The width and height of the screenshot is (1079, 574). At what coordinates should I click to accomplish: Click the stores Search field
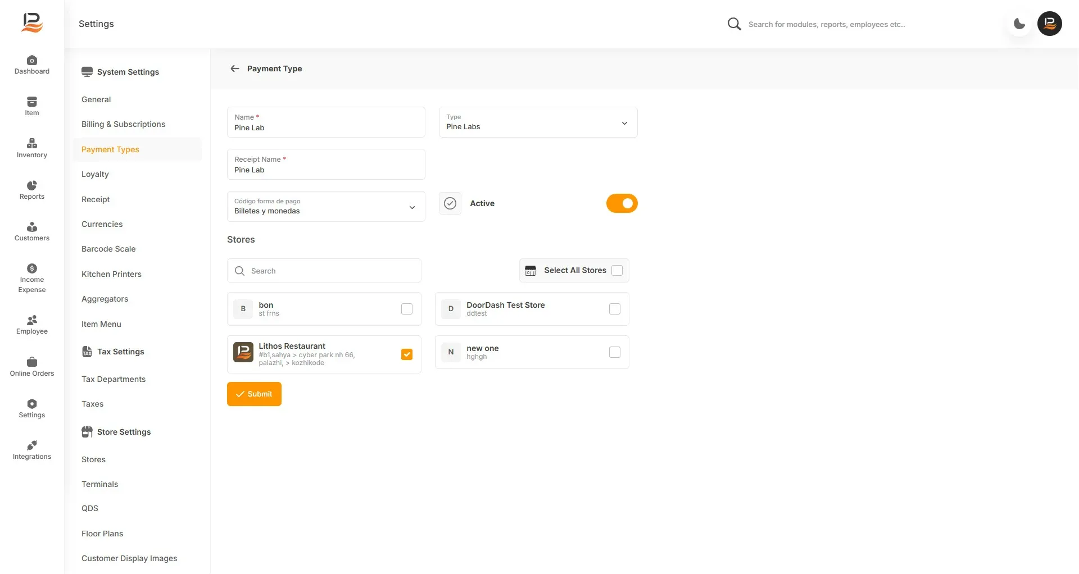(324, 271)
